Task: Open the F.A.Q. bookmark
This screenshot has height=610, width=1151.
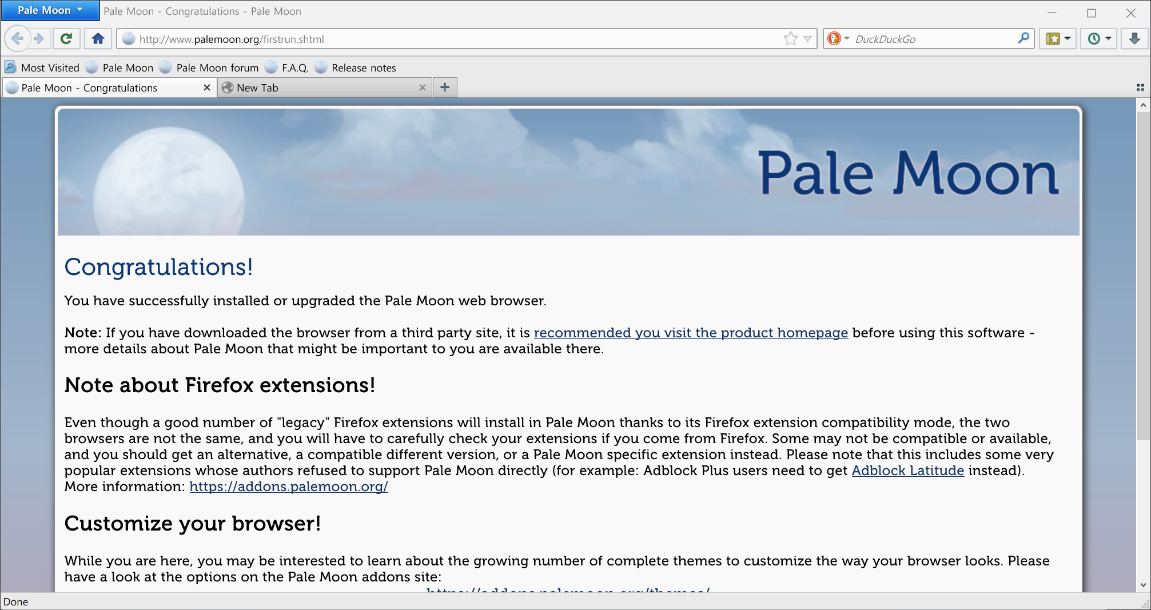Action: [x=287, y=67]
